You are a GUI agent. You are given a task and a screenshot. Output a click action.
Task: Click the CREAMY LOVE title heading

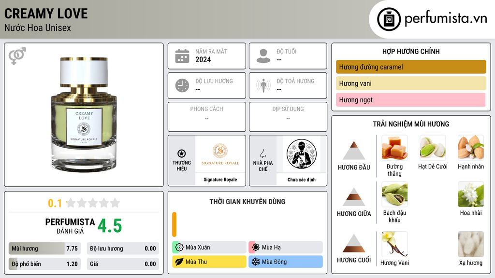(x=46, y=14)
